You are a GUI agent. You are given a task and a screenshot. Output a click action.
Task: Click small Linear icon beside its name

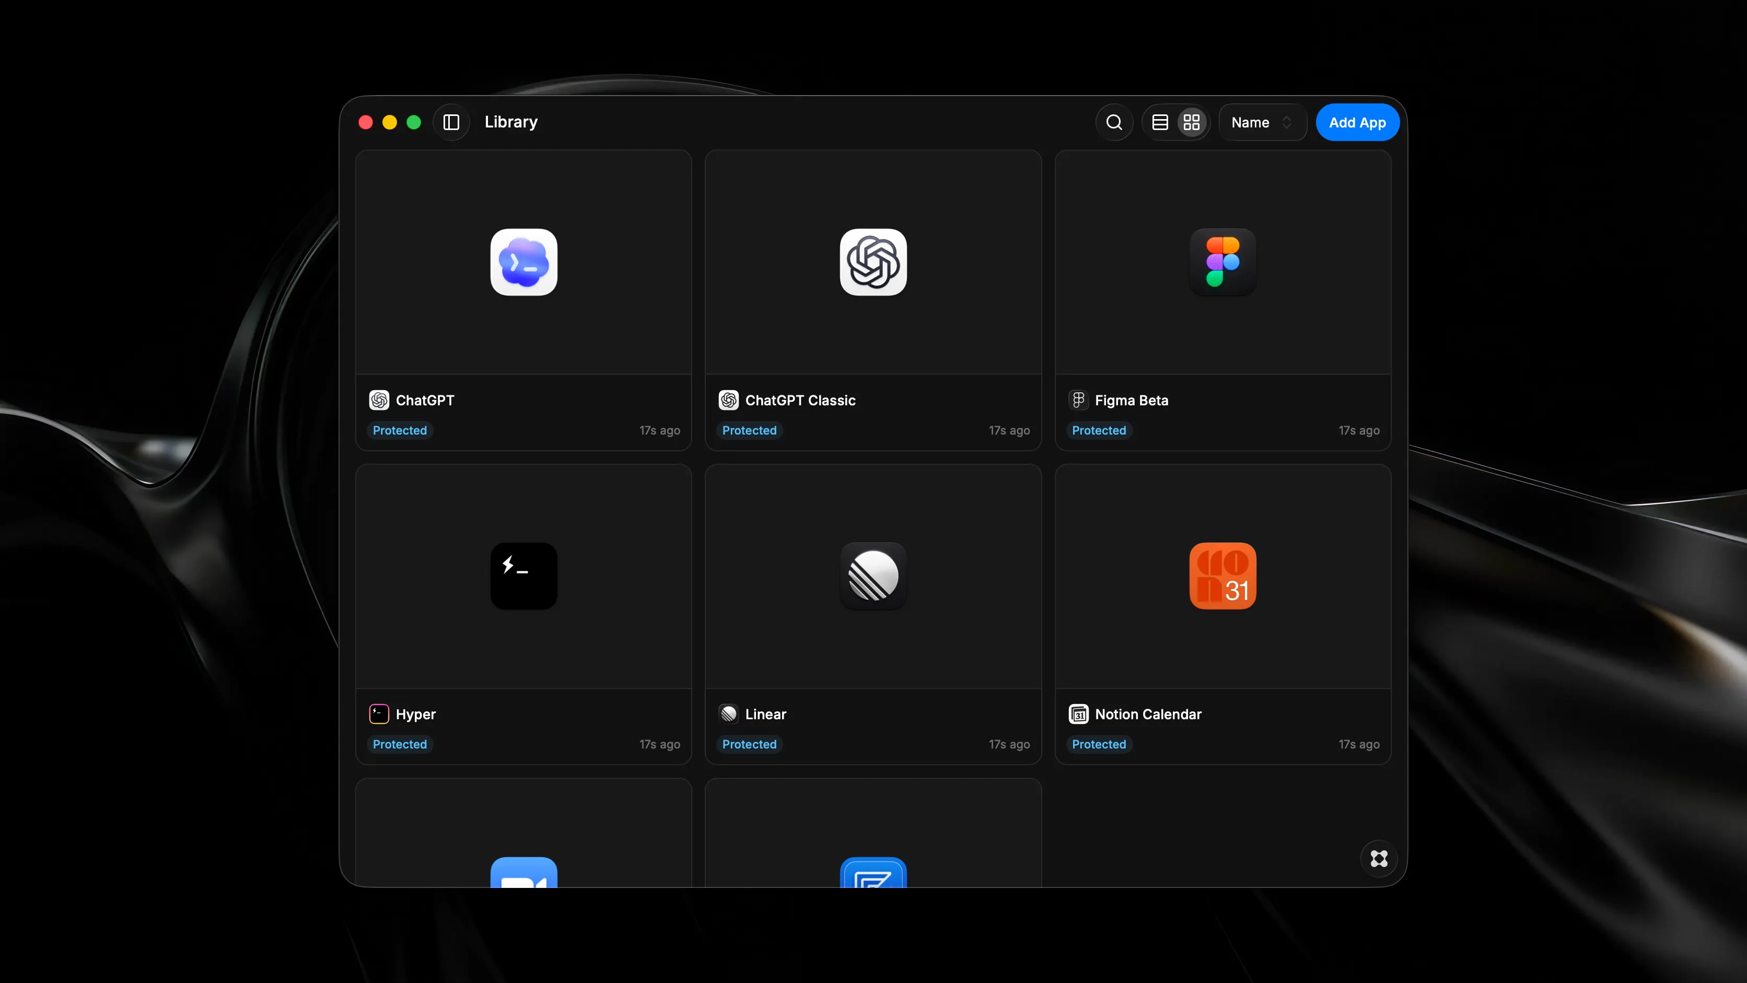tap(729, 714)
